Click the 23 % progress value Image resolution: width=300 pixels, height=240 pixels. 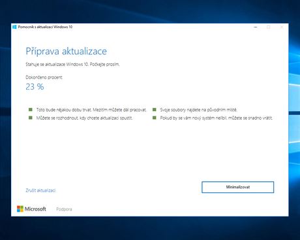point(35,87)
